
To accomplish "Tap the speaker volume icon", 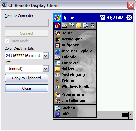I will (x=109, y=18).
